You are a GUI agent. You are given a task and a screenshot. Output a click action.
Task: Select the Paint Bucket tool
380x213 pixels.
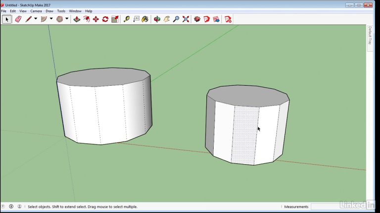(145, 19)
